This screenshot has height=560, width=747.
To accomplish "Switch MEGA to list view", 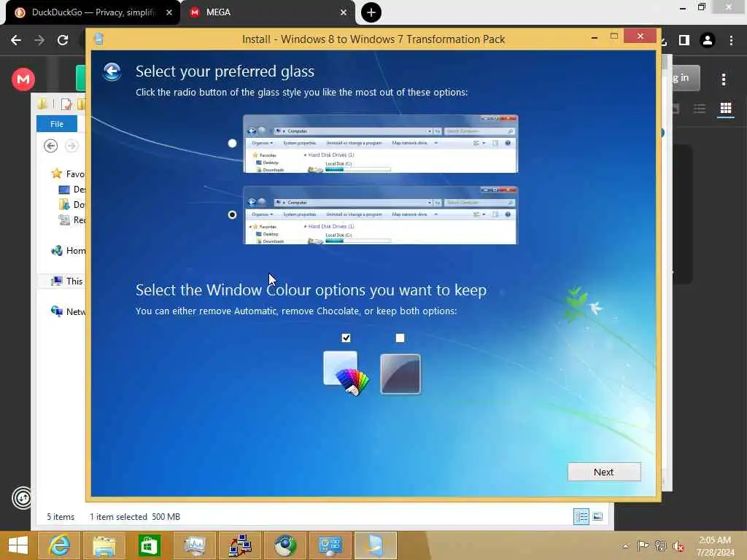I will [x=700, y=109].
